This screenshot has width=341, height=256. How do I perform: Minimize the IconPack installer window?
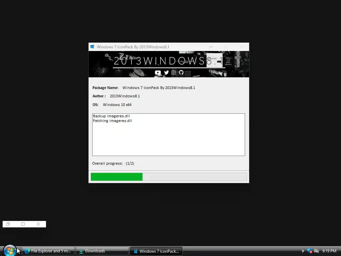click(211, 47)
